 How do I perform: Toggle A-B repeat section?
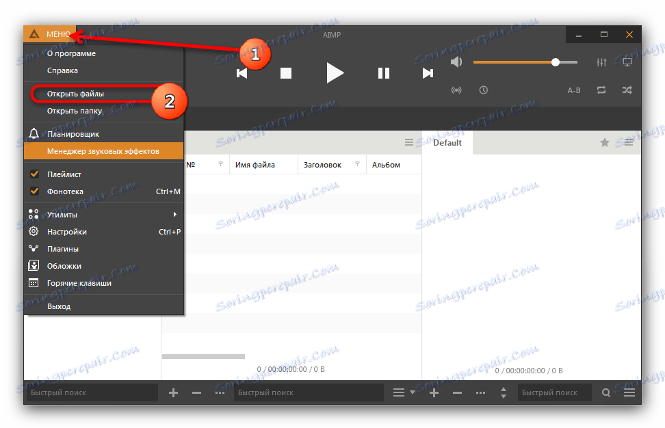tap(574, 90)
